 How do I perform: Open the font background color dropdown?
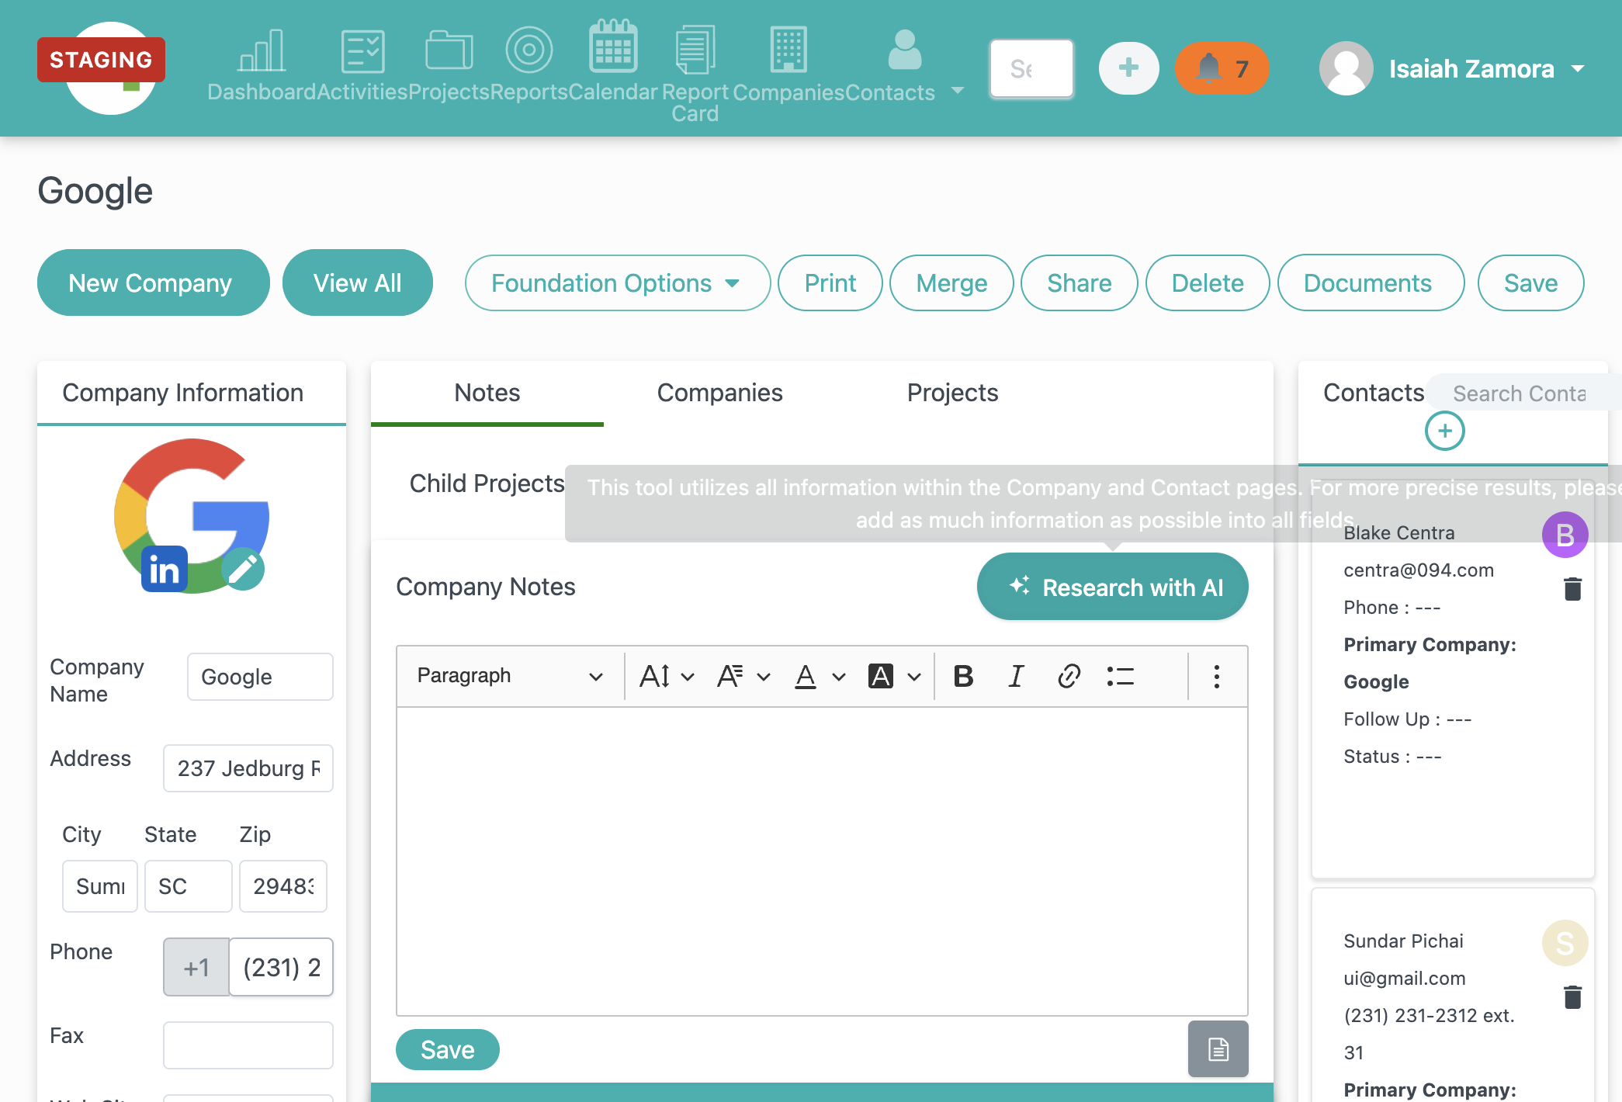[895, 677]
